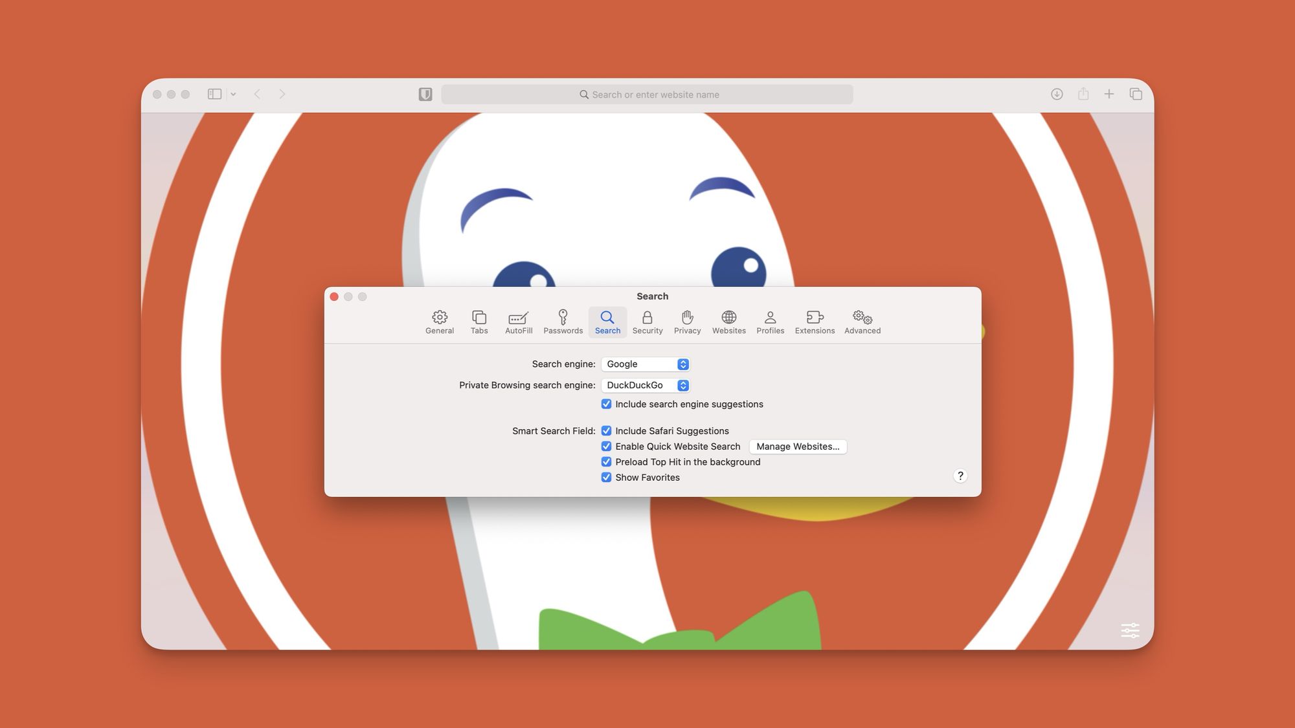The width and height of the screenshot is (1295, 728).
Task: Switch to the Profiles tab
Action: (770, 322)
